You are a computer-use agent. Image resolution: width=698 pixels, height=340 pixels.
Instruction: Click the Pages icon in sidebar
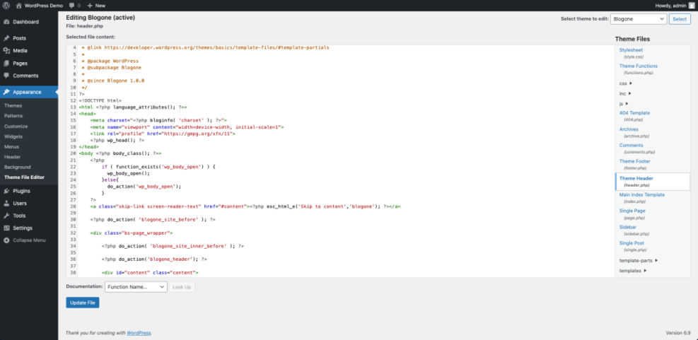6,63
